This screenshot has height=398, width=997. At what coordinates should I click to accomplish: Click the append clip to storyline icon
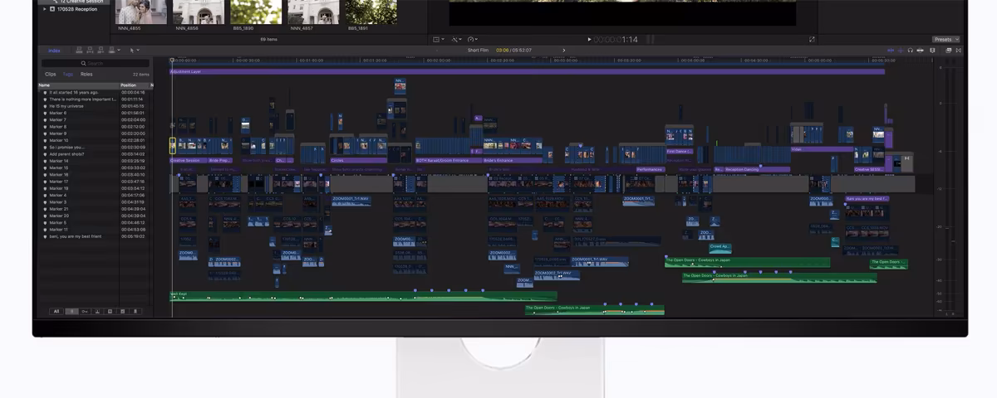coord(101,50)
